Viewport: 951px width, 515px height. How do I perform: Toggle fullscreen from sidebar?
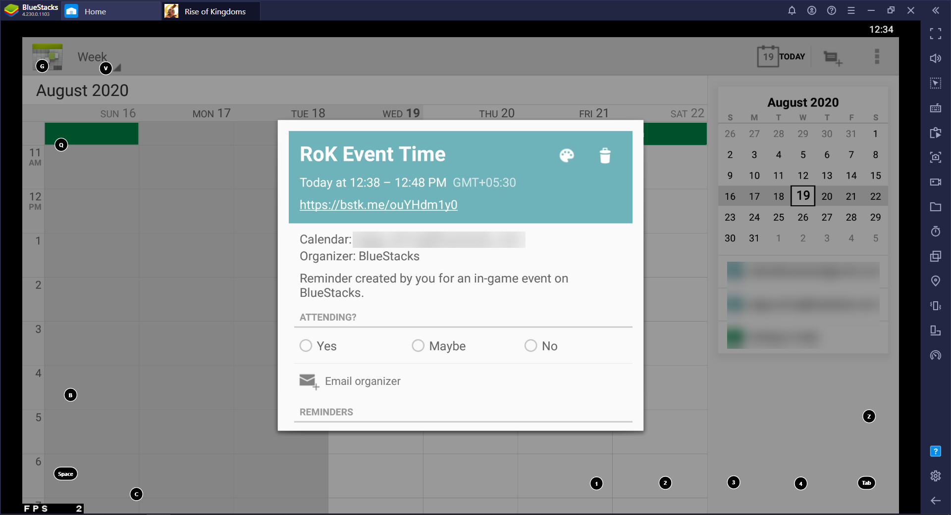(936, 34)
